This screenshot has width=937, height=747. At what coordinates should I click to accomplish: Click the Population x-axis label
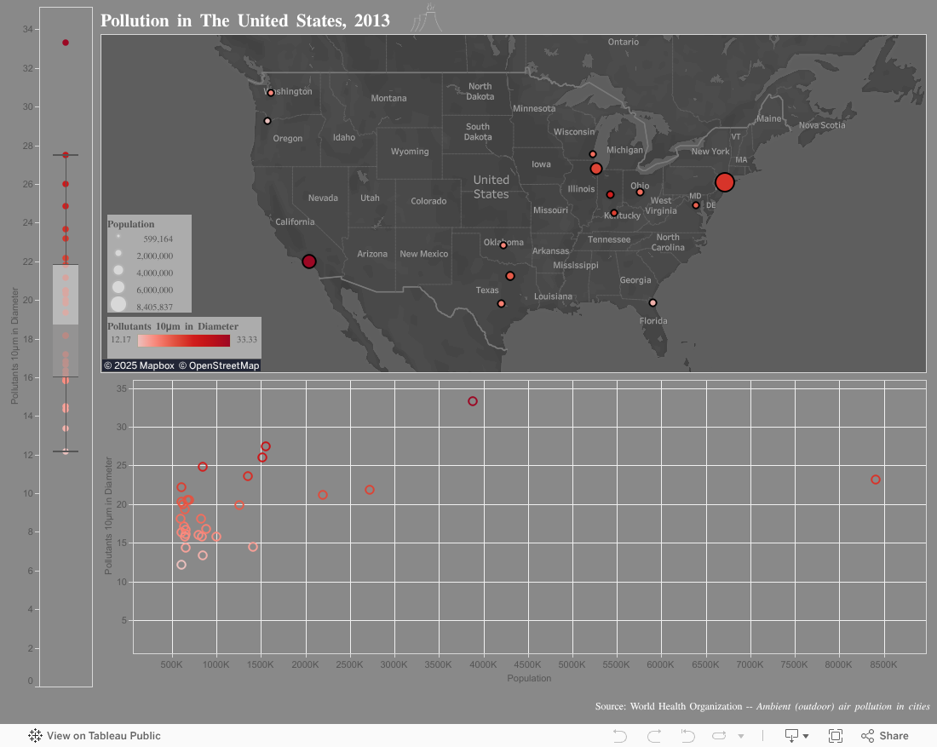[529, 678]
